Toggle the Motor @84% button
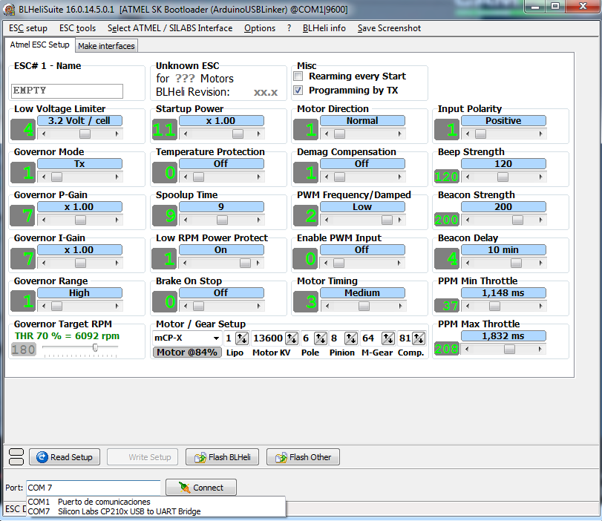Image resolution: width=602 pixels, height=521 pixels. coord(186,352)
